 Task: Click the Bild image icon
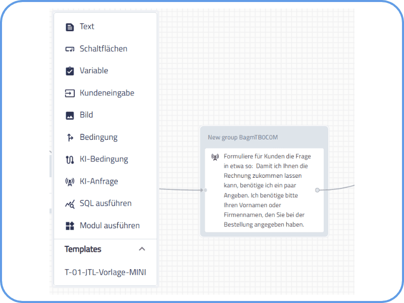[70, 116]
